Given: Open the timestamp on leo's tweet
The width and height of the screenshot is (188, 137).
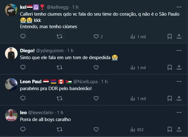Looking at the screenshot, I should (60, 112).
